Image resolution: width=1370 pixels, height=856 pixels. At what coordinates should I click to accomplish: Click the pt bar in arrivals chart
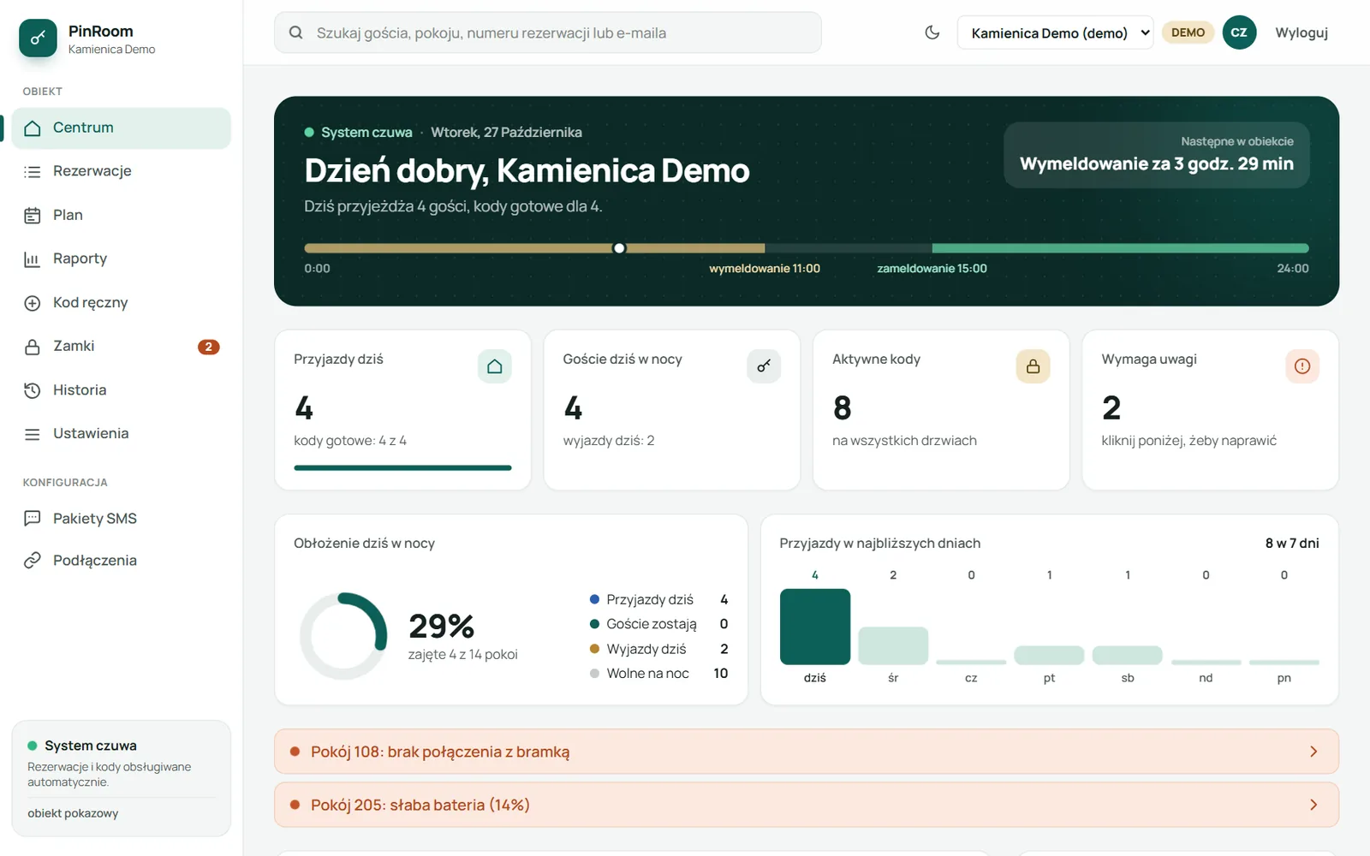point(1049,655)
